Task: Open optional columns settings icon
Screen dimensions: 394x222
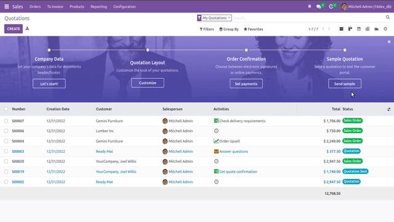Action: 388,109
